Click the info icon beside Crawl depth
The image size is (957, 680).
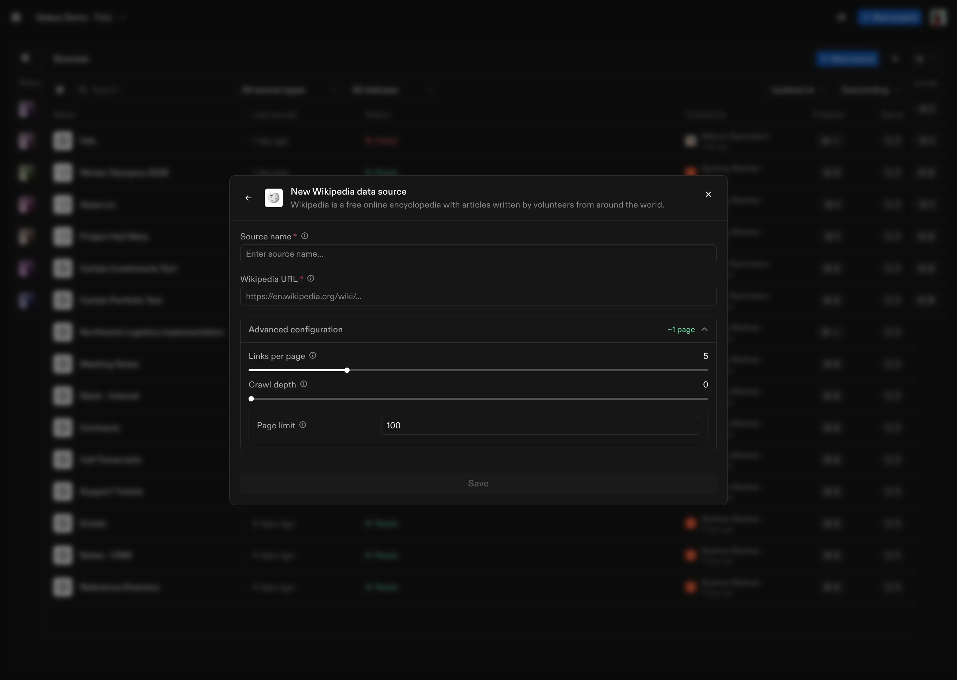pyautogui.click(x=304, y=384)
